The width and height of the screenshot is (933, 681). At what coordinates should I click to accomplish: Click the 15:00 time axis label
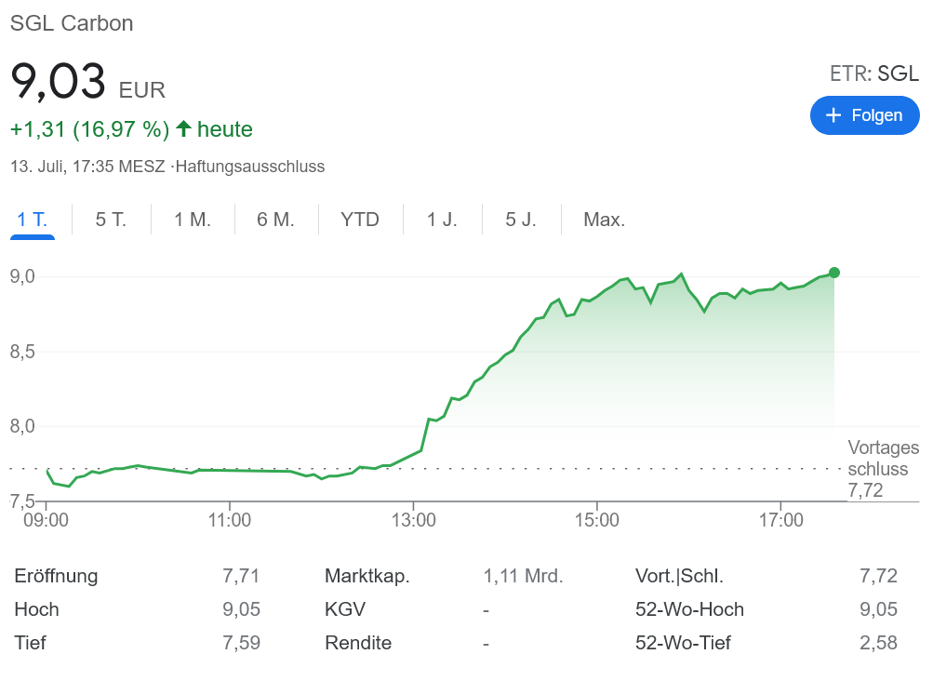click(x=597, y=520)
